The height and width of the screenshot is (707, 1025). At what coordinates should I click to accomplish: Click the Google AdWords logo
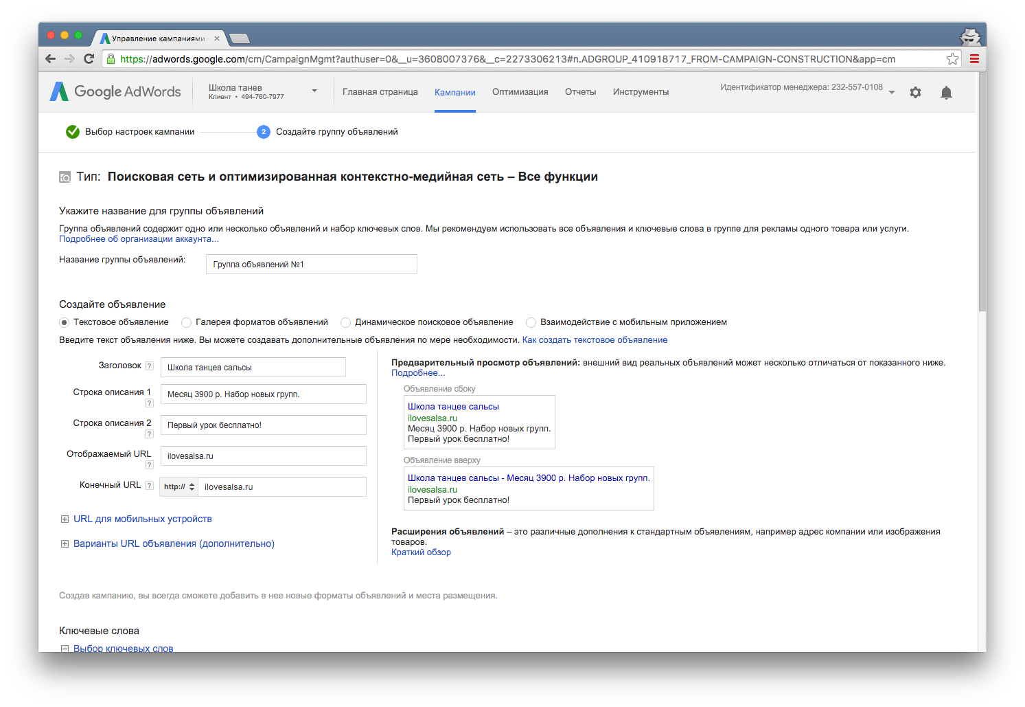pyautogui.click(x=115, y=91)
